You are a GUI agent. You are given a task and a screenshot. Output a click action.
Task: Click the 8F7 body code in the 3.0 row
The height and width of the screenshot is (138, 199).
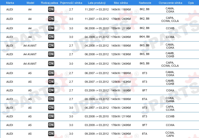pos(145,125)
